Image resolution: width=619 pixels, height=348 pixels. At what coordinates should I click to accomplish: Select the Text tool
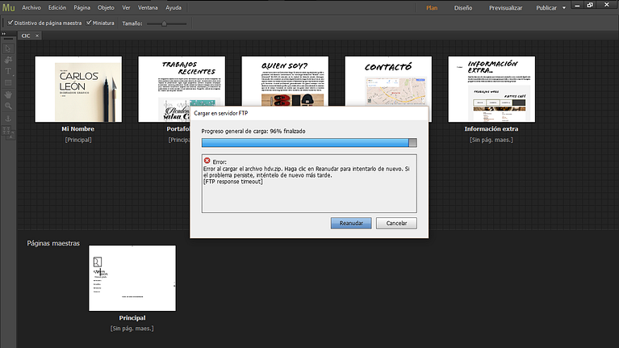tap(8, 71)
